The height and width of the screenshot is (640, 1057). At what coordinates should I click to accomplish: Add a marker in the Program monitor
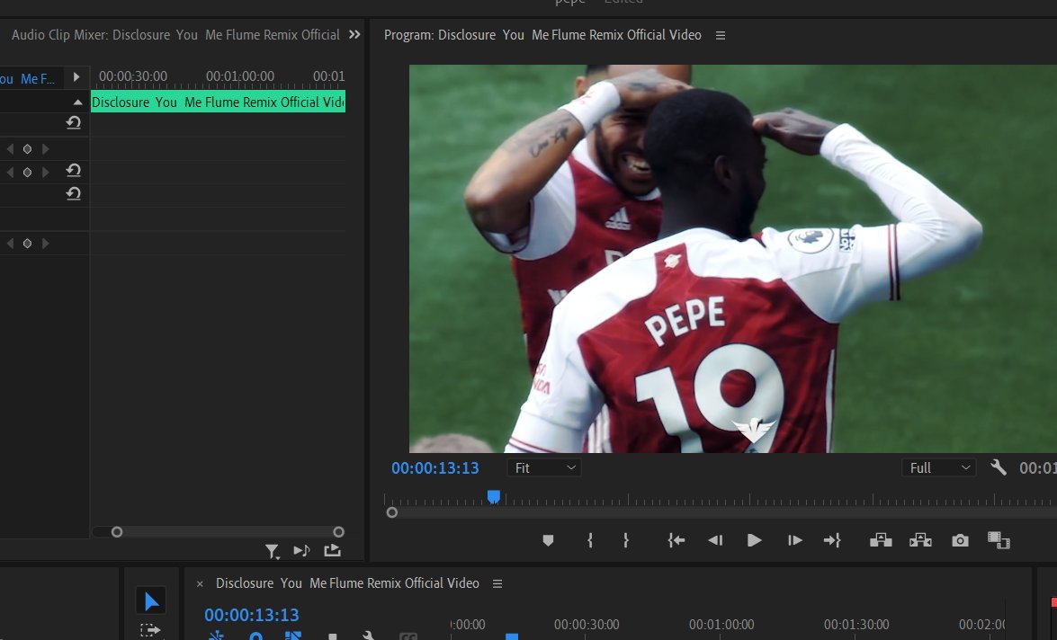pyautogui.click(x=548, y=540)
